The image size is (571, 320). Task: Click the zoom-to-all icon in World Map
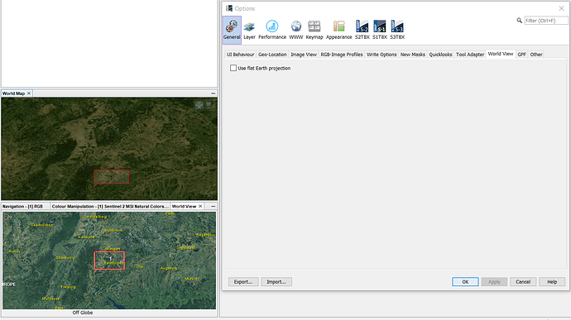pos(199,105)
